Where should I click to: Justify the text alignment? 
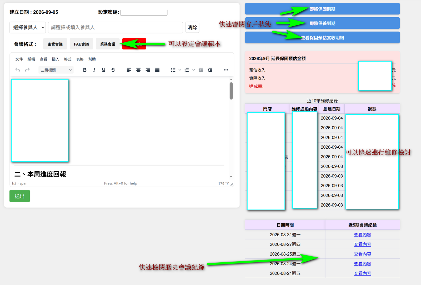tap(157, 70)
